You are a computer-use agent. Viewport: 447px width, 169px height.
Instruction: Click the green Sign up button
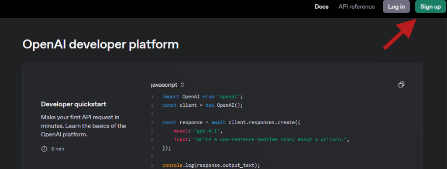430,7
